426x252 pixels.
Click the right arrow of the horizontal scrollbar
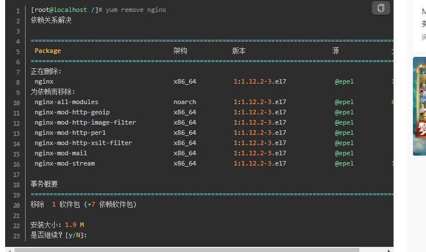pos(389,250)
